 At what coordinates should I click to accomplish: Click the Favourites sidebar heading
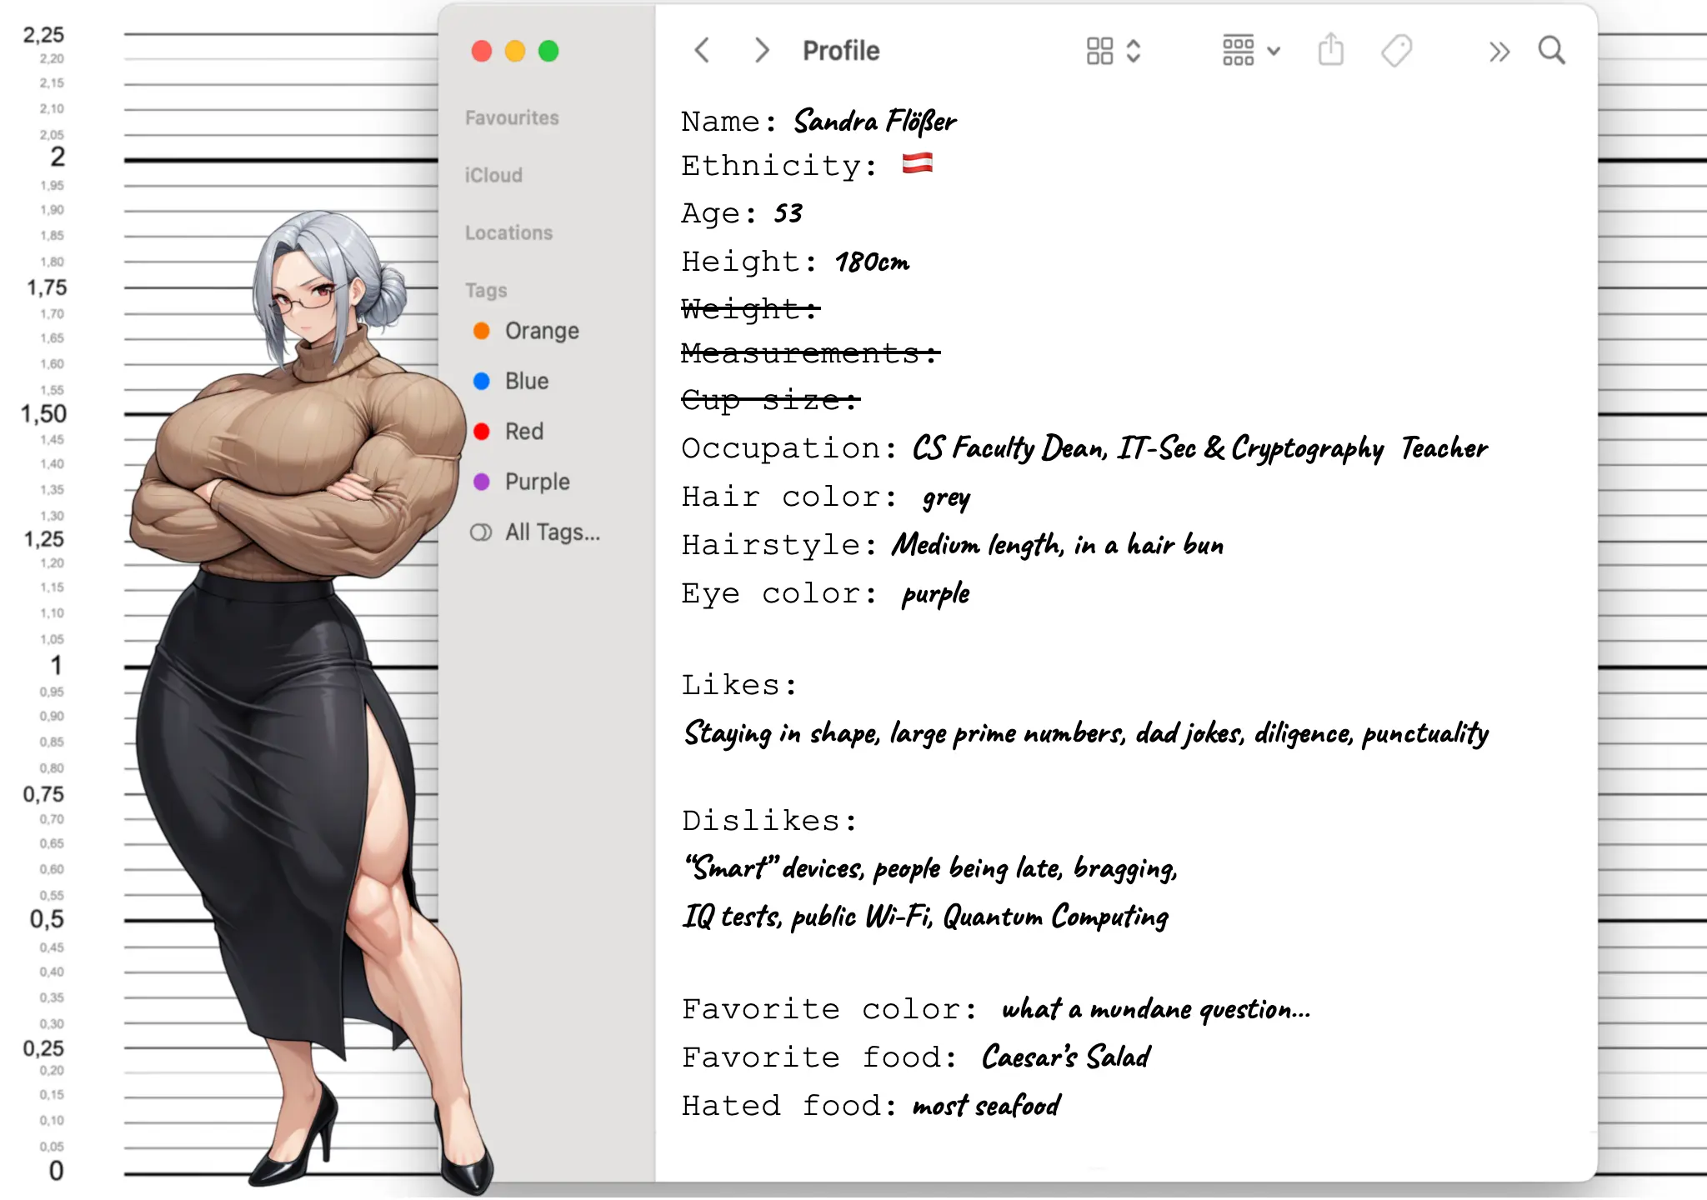tap(512, 117)
